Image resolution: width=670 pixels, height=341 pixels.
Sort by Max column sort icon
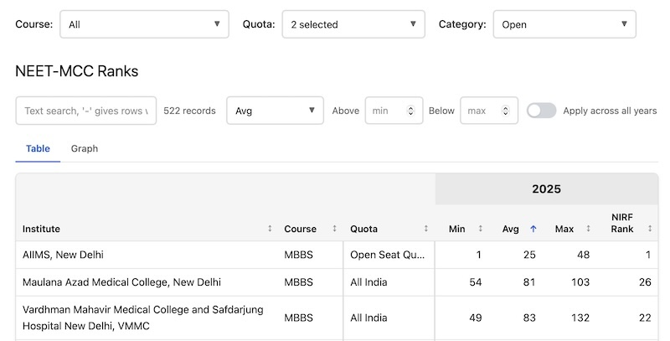[589, 229]
